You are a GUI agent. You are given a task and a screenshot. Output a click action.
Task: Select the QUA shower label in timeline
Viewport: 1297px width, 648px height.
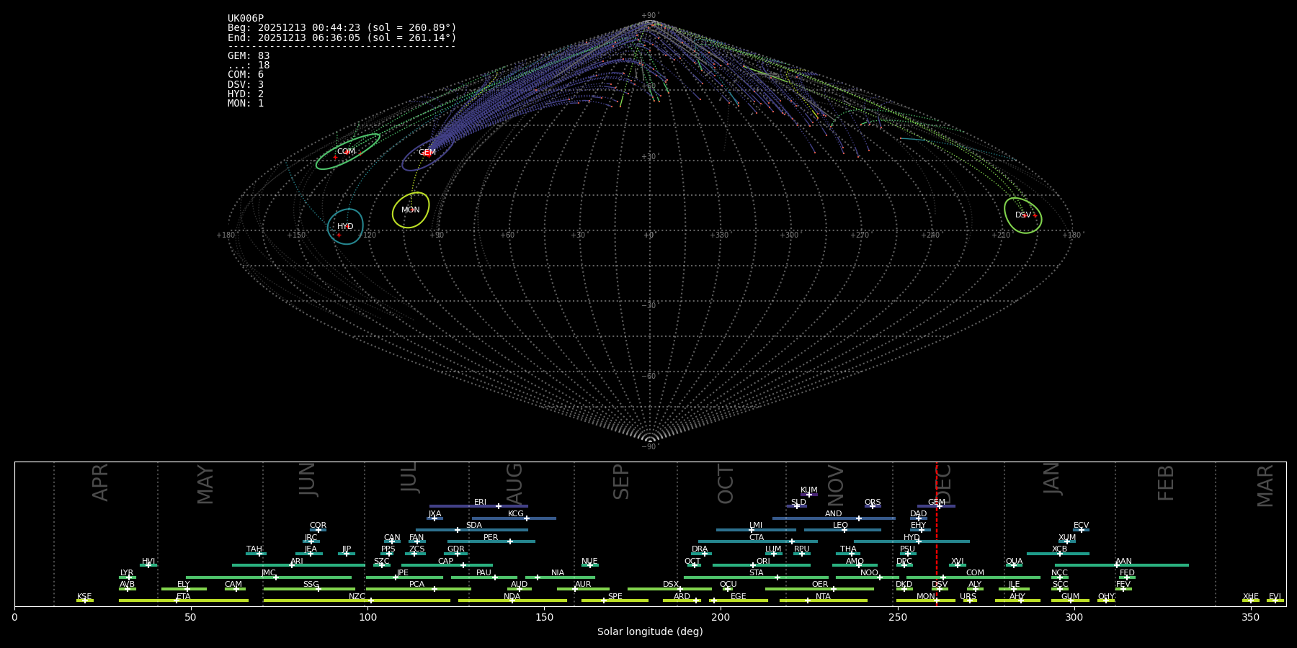(1014, 562)
